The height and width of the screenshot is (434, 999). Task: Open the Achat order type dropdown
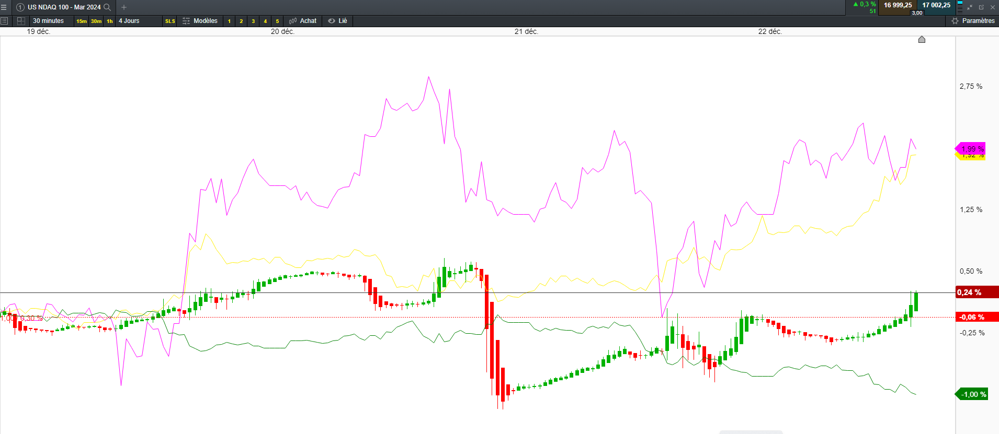click(x=303, y=21)
